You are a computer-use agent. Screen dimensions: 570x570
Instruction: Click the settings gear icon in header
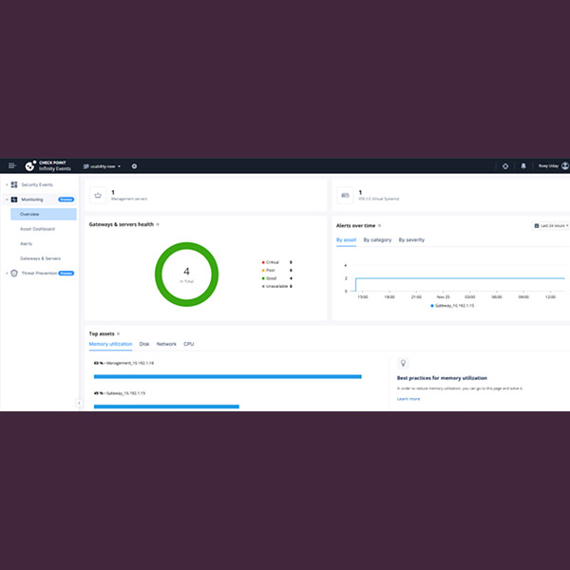134,166
